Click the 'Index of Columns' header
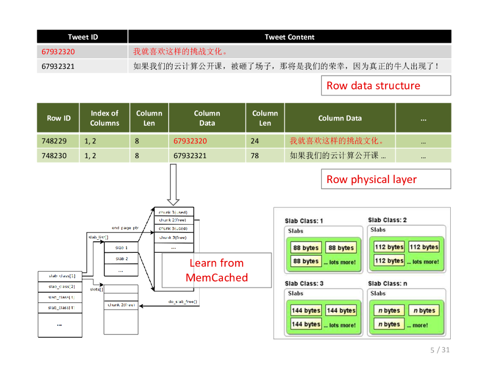 [105, 118]
